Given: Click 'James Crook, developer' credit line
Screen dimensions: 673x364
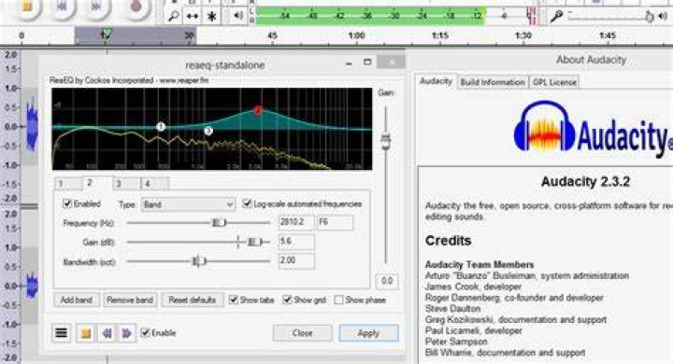Looking at the screenshot, I should (x=473, y=287).
